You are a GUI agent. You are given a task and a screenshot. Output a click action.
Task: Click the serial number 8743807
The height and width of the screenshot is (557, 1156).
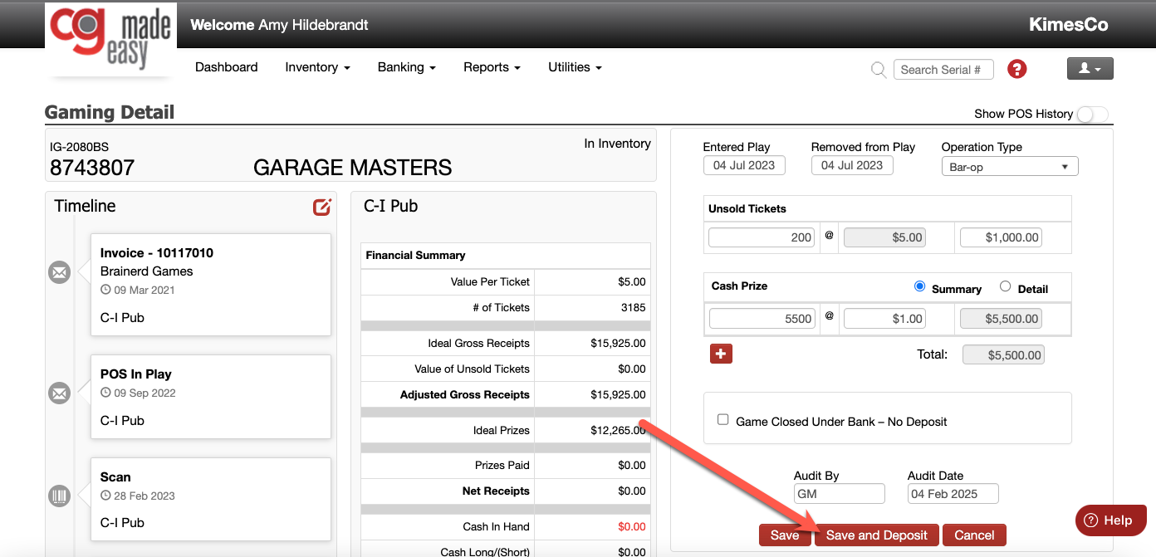[x=92, y=168]
